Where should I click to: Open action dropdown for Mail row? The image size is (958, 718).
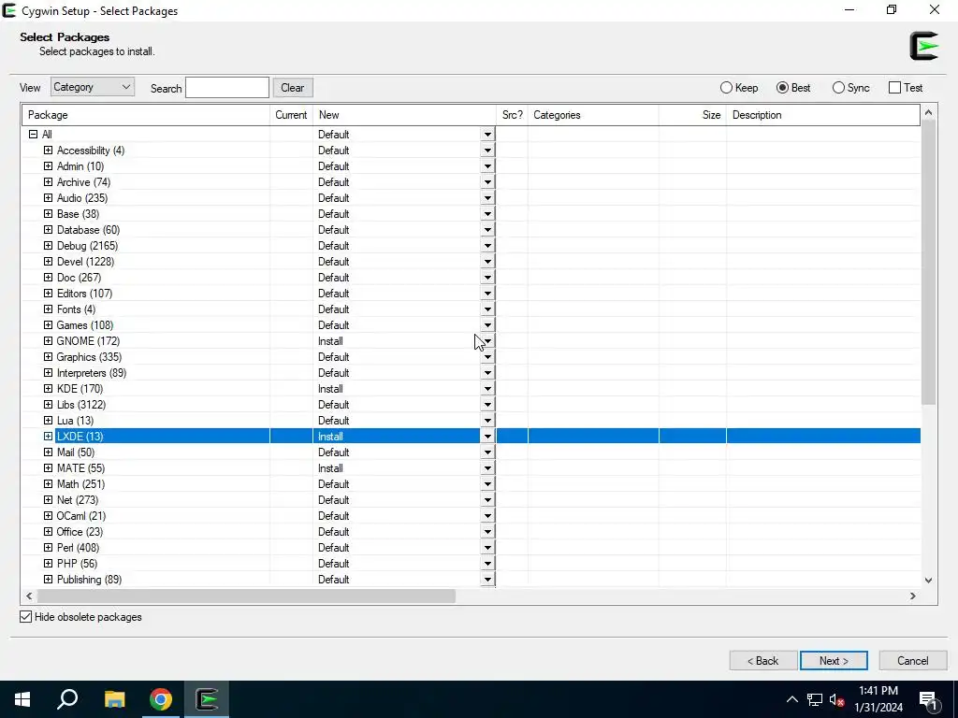pos(487,452)
